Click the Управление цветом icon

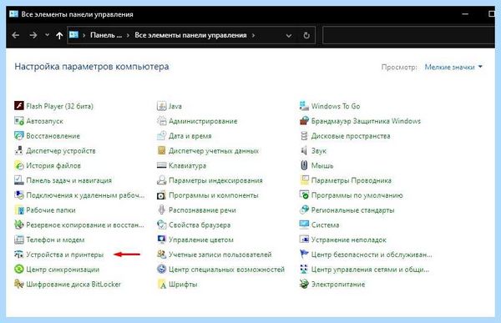point(162,240)
